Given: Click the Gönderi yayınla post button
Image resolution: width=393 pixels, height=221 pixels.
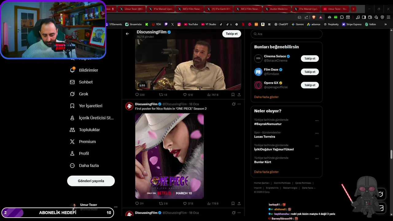Looking at the screenshot, I should (x=91, y=181).
